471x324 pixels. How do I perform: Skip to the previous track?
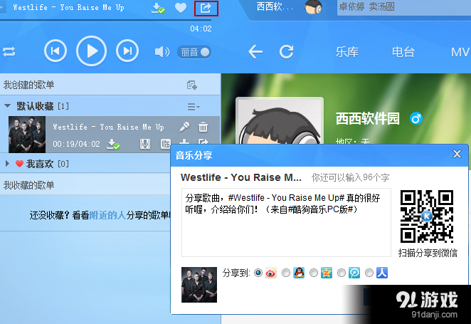(55, 51)
